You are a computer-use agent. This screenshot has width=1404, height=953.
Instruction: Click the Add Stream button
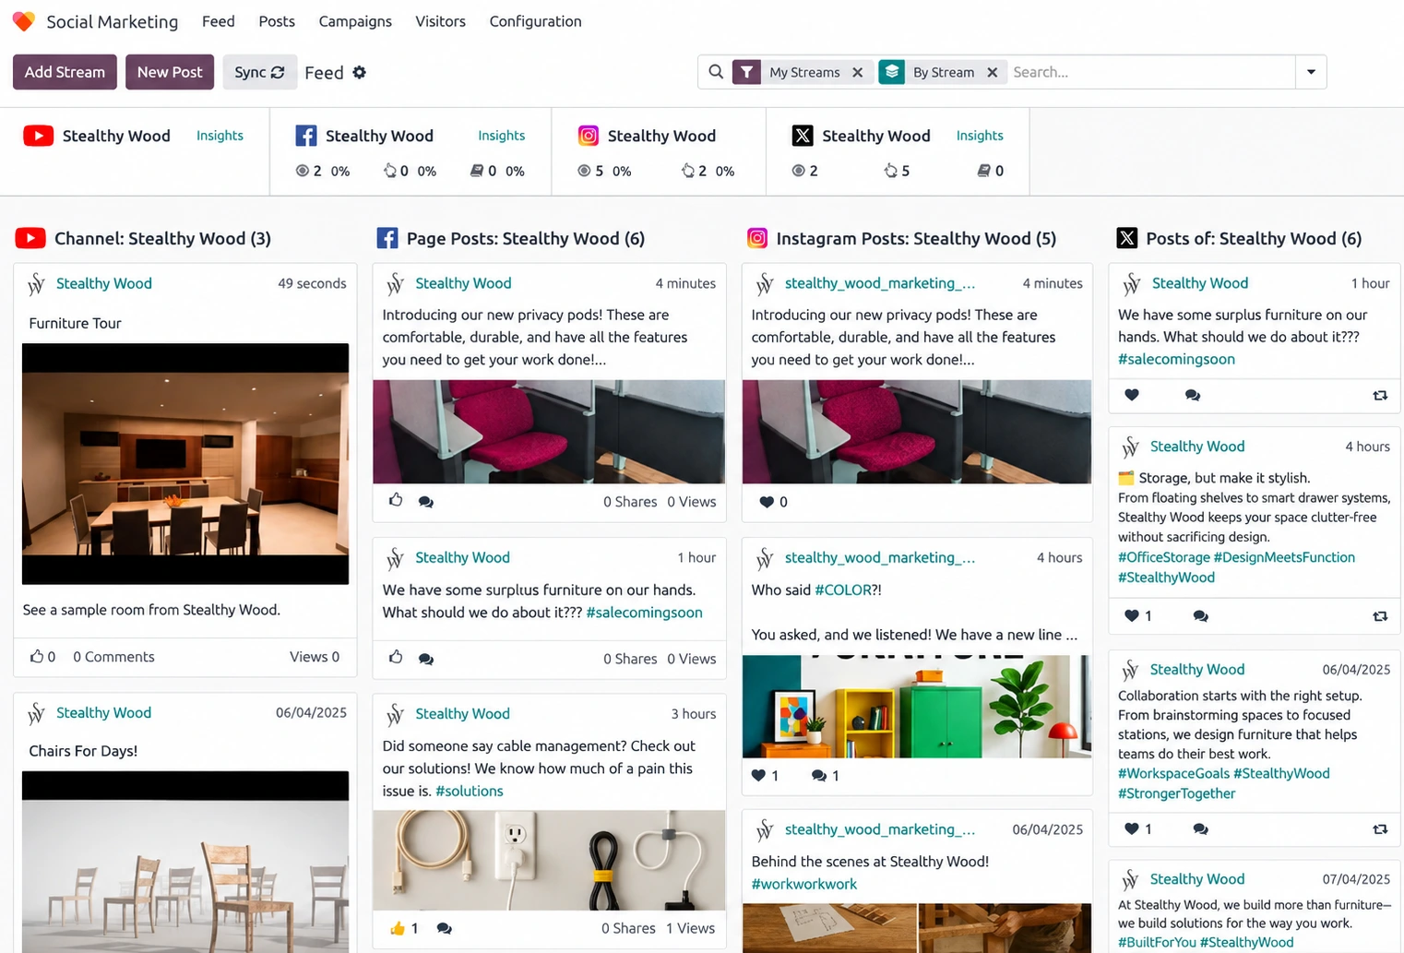click(65, 72)
